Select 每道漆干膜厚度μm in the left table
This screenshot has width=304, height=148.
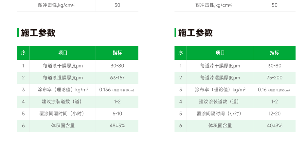click(63, 66)
